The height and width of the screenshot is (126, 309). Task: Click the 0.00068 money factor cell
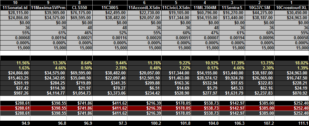click(x=15, y=38)
